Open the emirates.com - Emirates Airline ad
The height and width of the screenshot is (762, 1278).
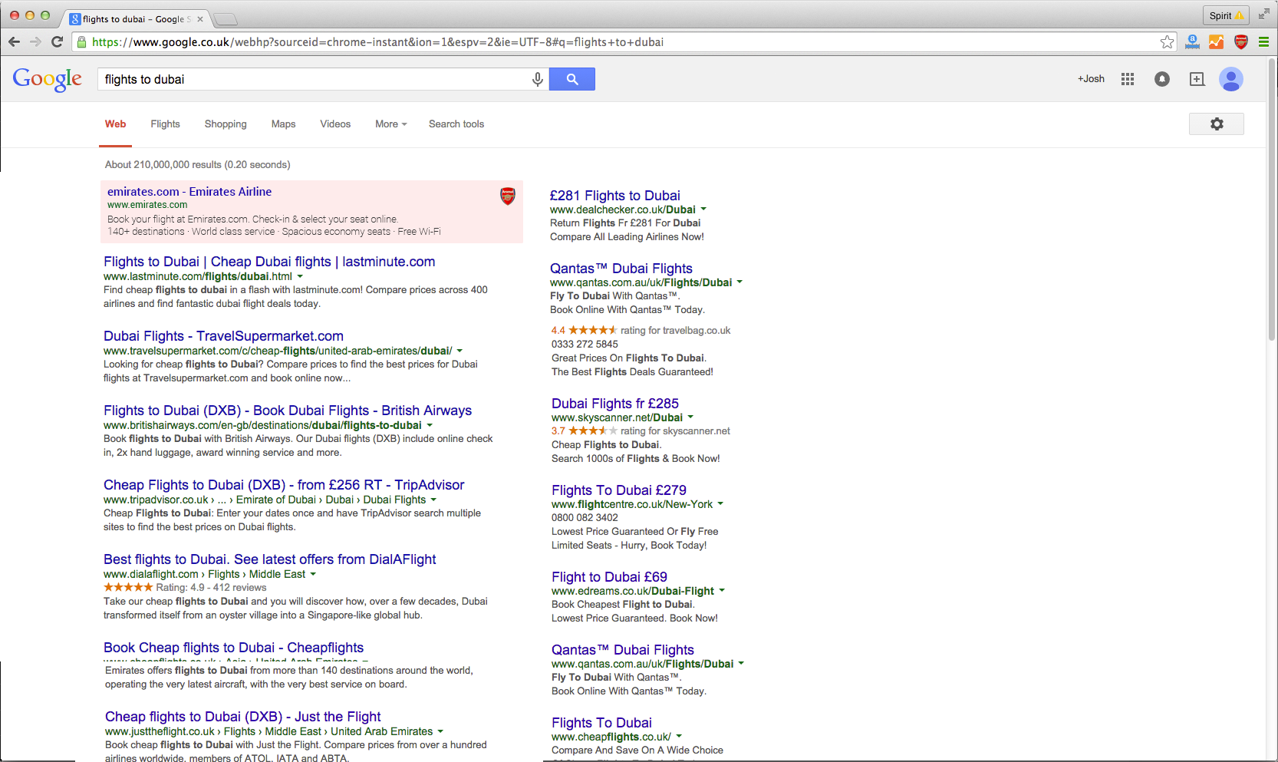[189, 192]
